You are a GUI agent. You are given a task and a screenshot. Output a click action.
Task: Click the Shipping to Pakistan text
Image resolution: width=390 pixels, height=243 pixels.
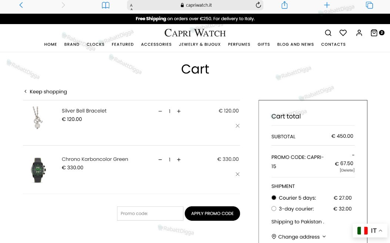coord(298,222)
